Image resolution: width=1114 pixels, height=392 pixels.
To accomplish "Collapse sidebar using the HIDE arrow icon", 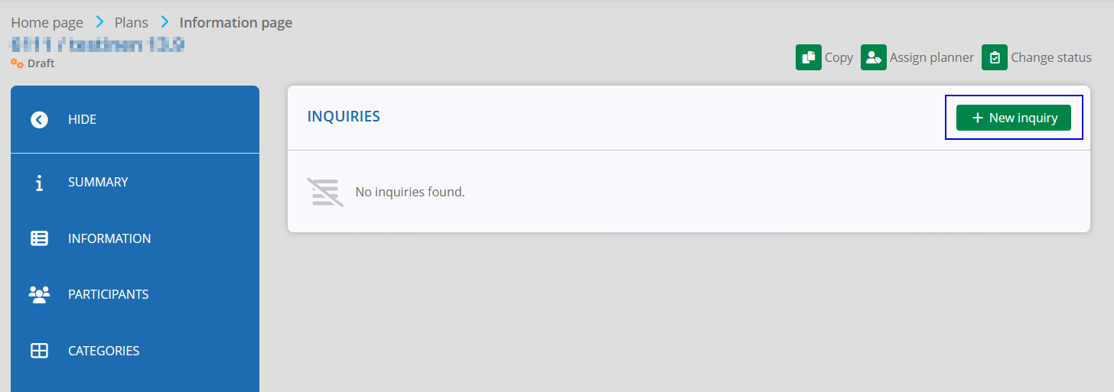I will click(39, 119).
